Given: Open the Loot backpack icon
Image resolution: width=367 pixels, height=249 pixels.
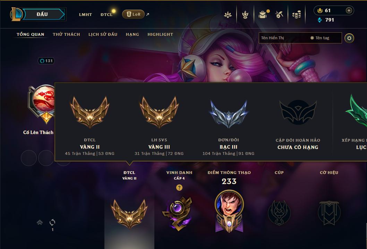Looking at the screenshot, I should pos(263,15).
